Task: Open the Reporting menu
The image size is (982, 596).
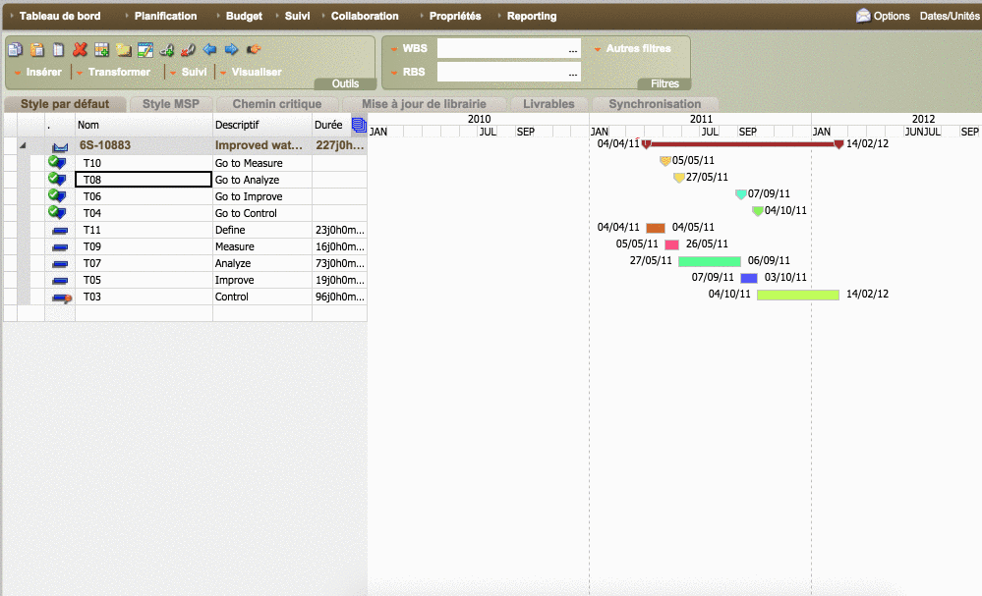Action: (x=531, y=16)
